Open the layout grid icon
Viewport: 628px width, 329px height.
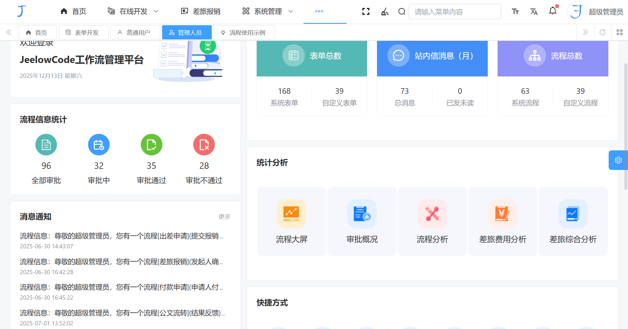click(x=619, y=32)
